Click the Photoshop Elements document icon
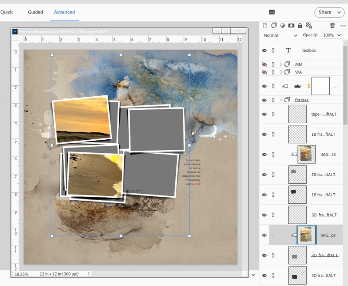The height and width of the screenshot is (286, 348). (15, 31)
